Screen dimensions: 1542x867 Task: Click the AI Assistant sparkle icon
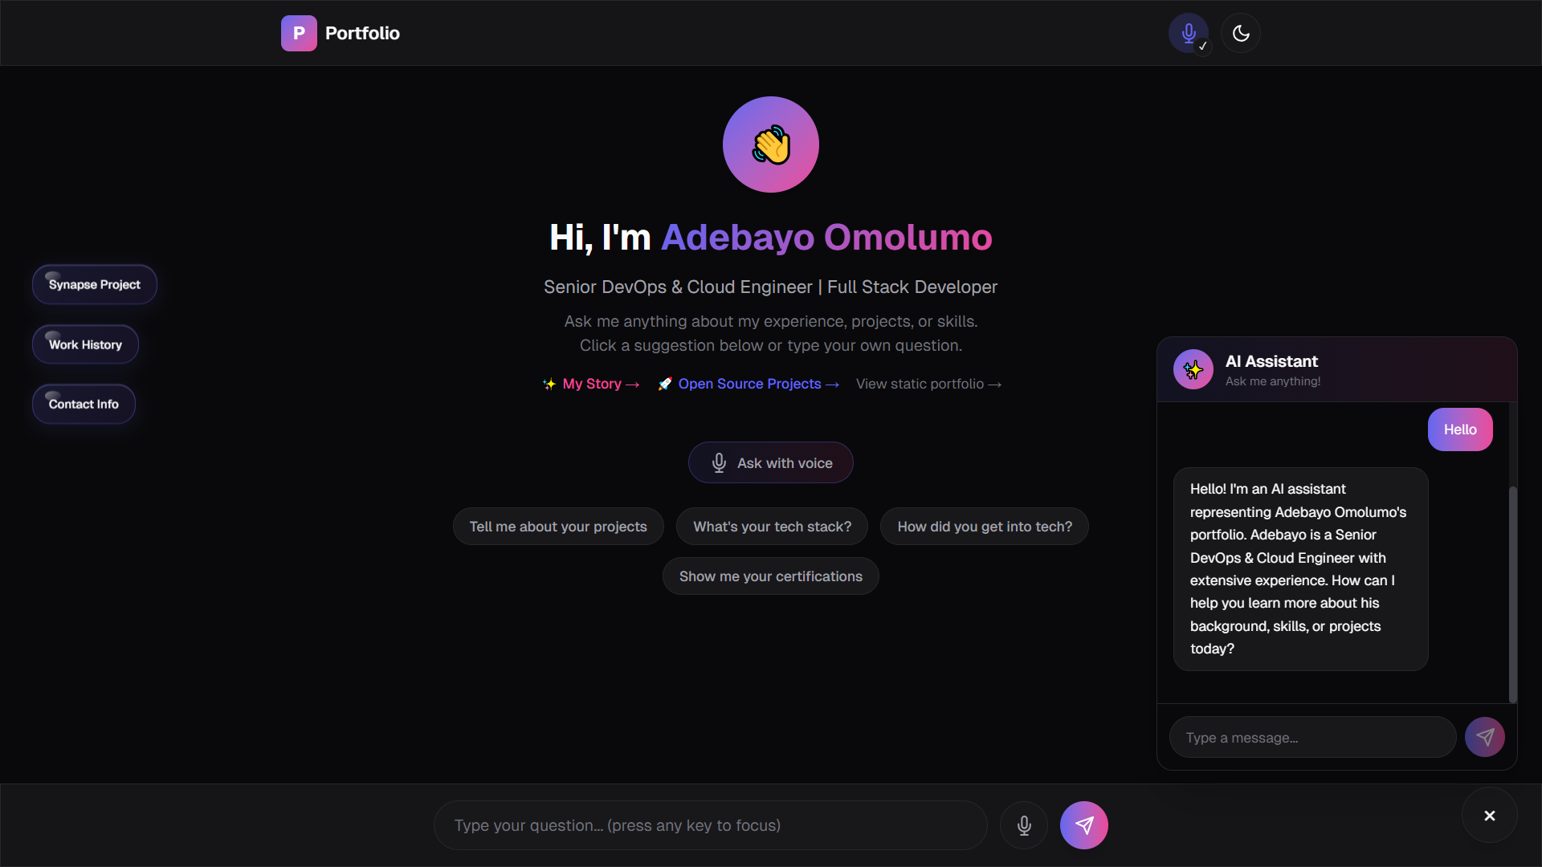coord(1193,369)
